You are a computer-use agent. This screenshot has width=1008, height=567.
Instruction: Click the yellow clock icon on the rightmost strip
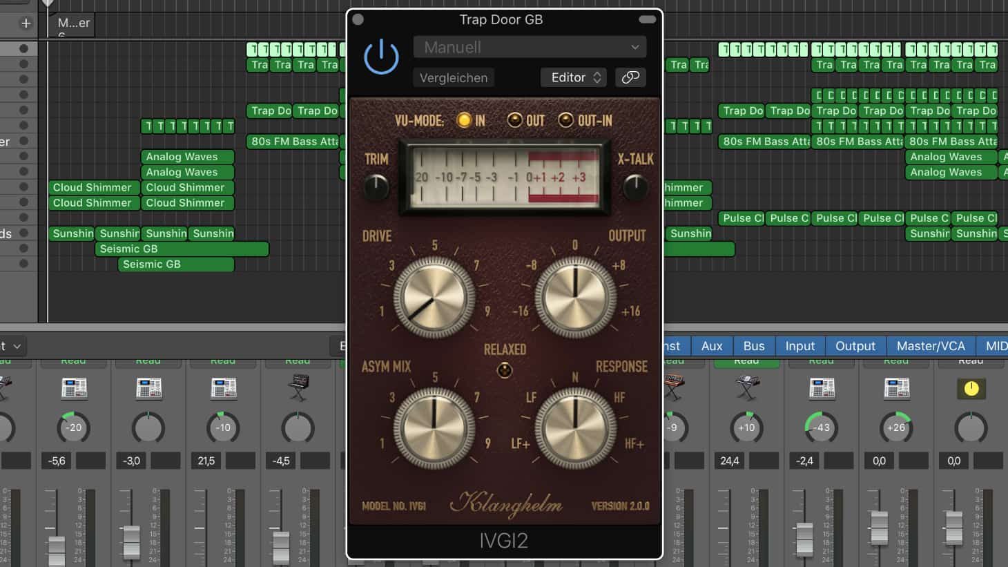[971, 388]
